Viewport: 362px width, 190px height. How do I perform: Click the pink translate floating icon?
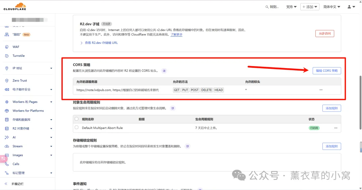pos(3,159)
